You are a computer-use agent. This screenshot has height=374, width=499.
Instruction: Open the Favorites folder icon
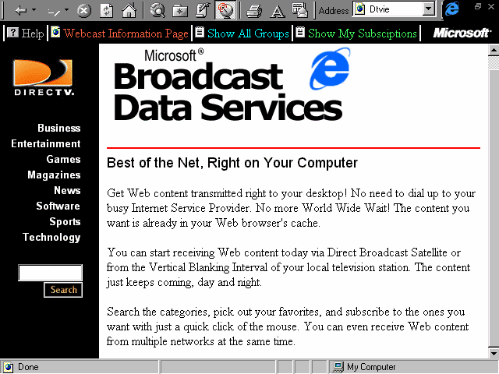[180, 11]
